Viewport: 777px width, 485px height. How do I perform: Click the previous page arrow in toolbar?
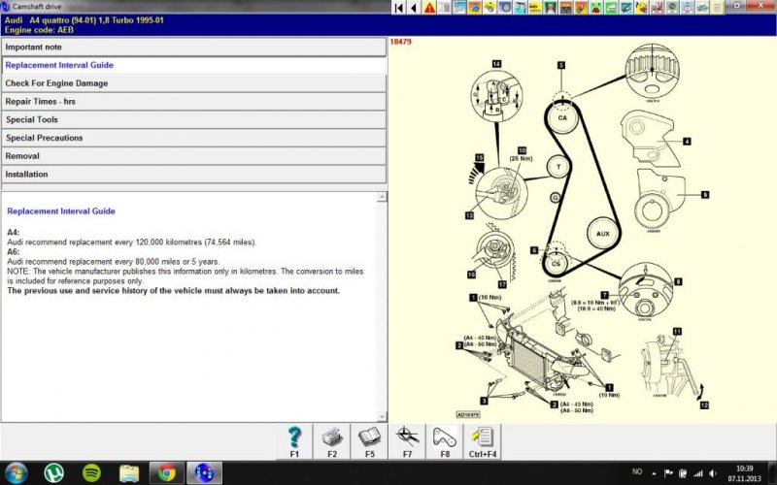click(x=414, y=8)
